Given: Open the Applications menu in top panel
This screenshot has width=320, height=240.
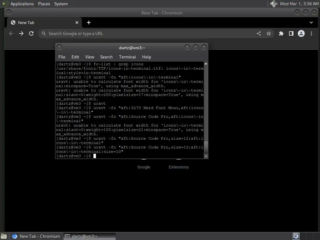Looking at the screenshot, I should point(22,4).
